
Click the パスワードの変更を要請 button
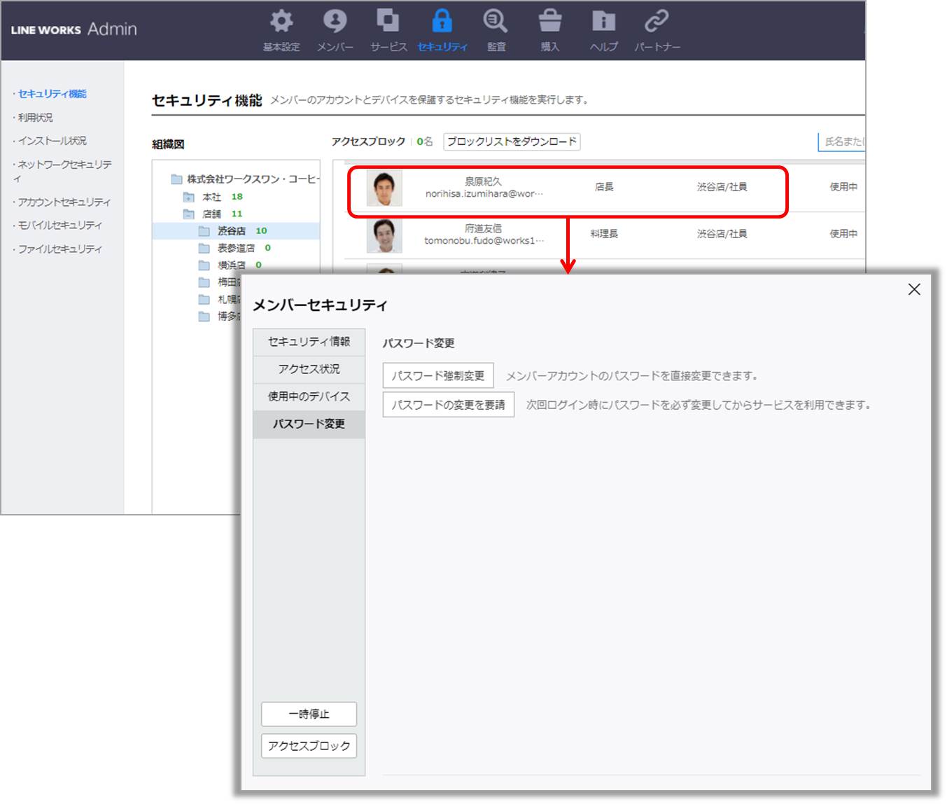[448, 406]
